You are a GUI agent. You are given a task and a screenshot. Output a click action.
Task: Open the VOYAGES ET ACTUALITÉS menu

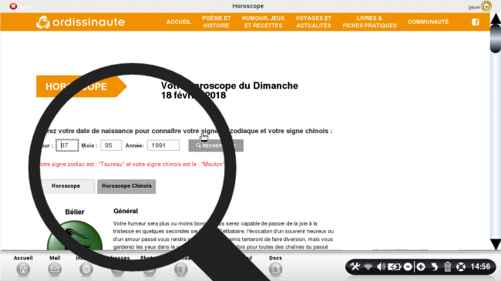coord(314,22)
